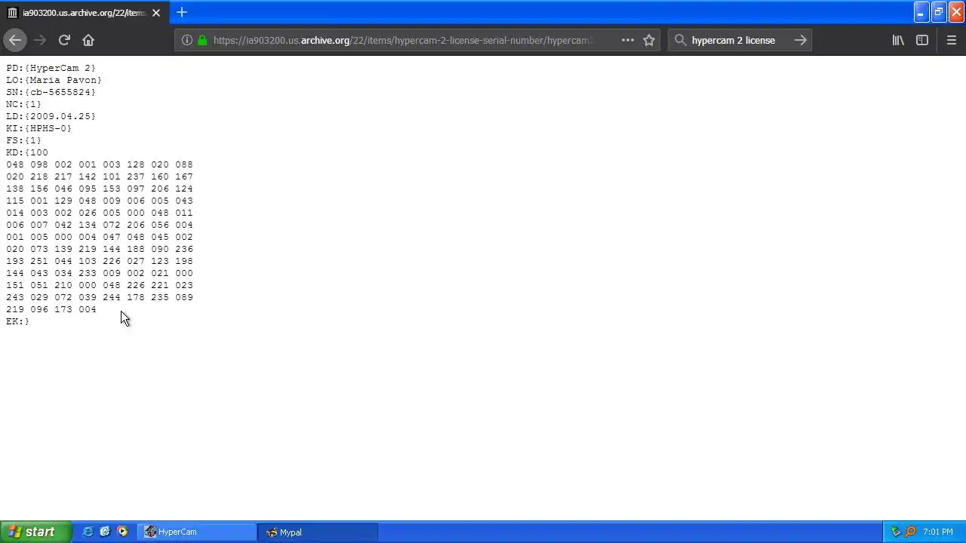Image resolution: width=966 pixels, height=543 pixels.
Task: Click the PD:{HyperCam 2} line
Action: (x=51, y=68)
